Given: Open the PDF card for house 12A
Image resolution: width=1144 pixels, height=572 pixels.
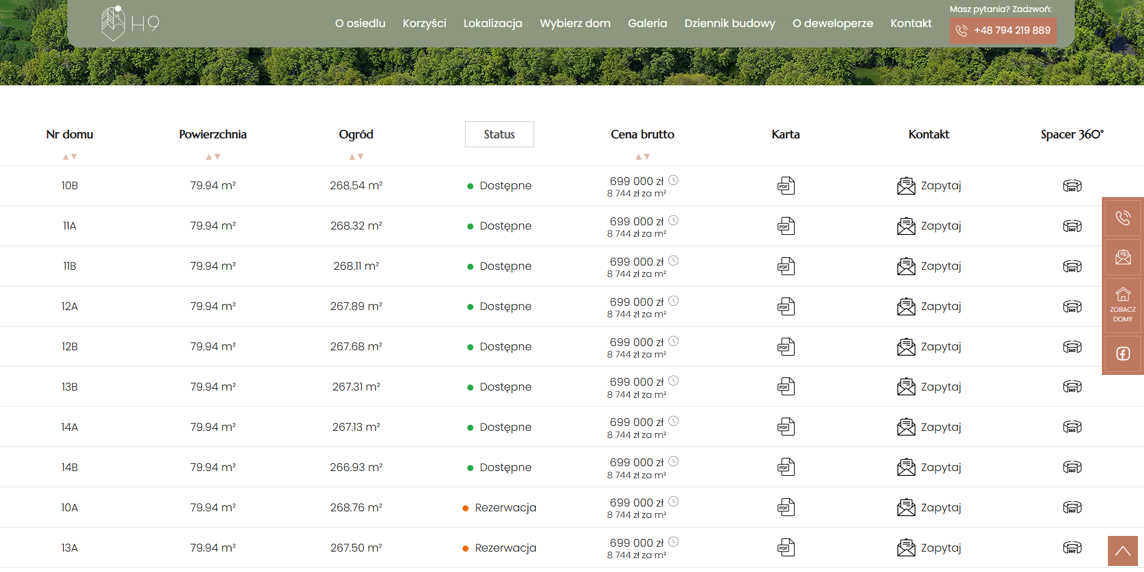Looking at the screenshot, I should pyautogui.click(x=786, y=306).
